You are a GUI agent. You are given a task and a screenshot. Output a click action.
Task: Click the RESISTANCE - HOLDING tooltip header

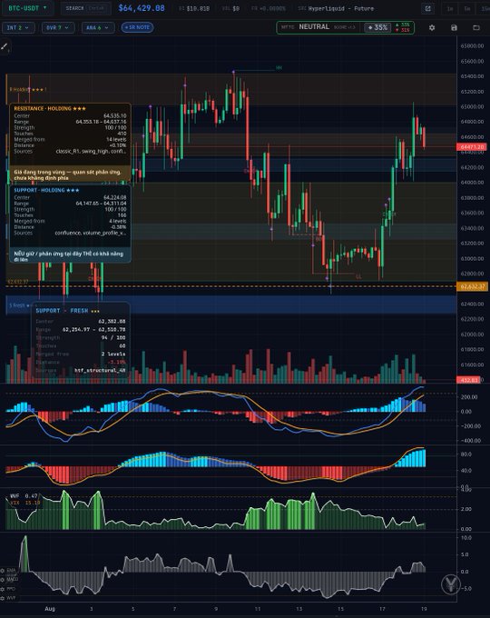coord(50,108)
